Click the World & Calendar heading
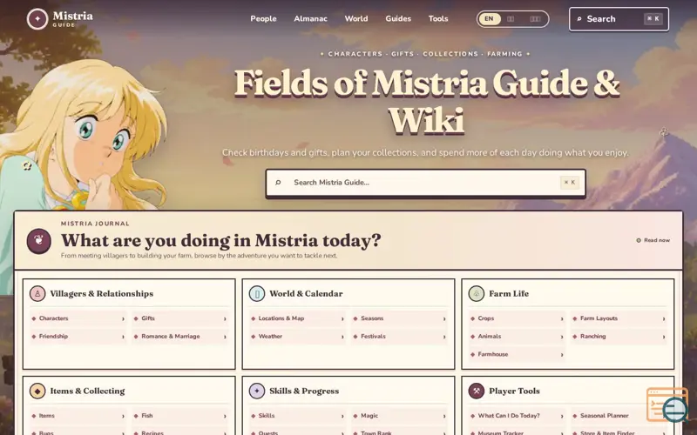 (306, 293)
